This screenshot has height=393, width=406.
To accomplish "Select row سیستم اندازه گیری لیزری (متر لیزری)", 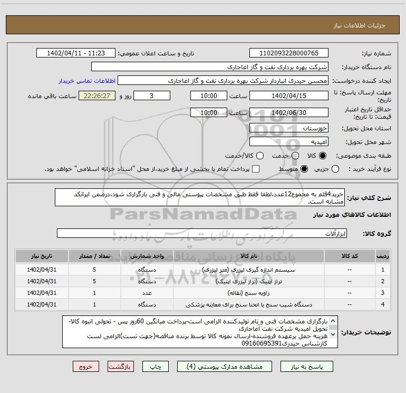I will (x=203, y=270).
